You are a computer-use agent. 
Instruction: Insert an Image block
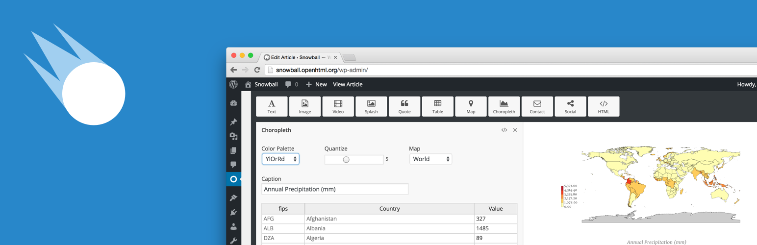(x=305, y=106)
